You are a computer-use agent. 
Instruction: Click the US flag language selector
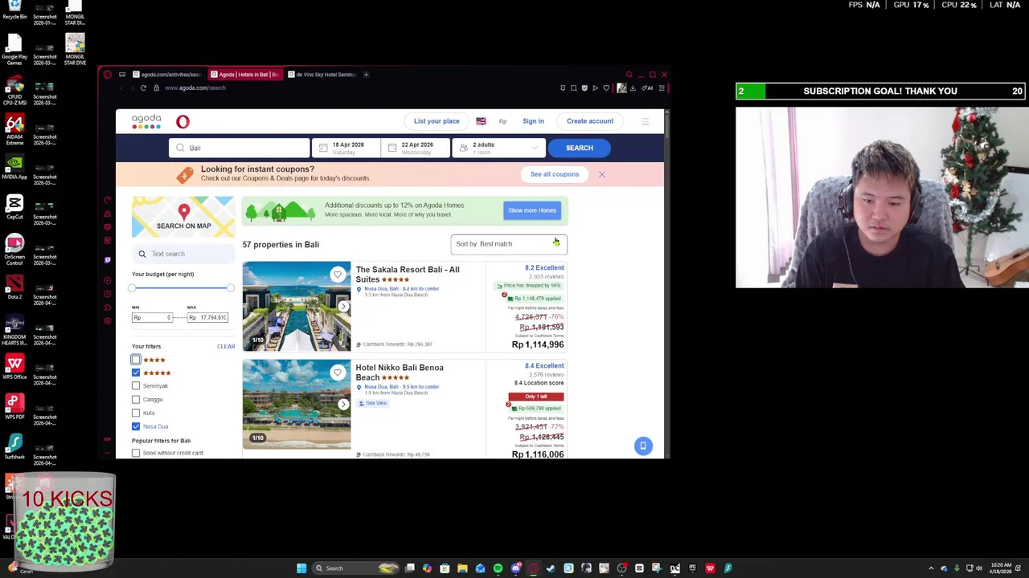pos(481,121)
